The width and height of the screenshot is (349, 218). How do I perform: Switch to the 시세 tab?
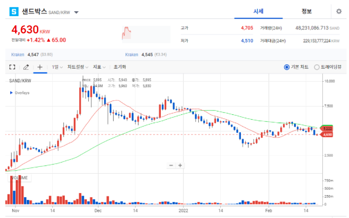tap(259, 11)
